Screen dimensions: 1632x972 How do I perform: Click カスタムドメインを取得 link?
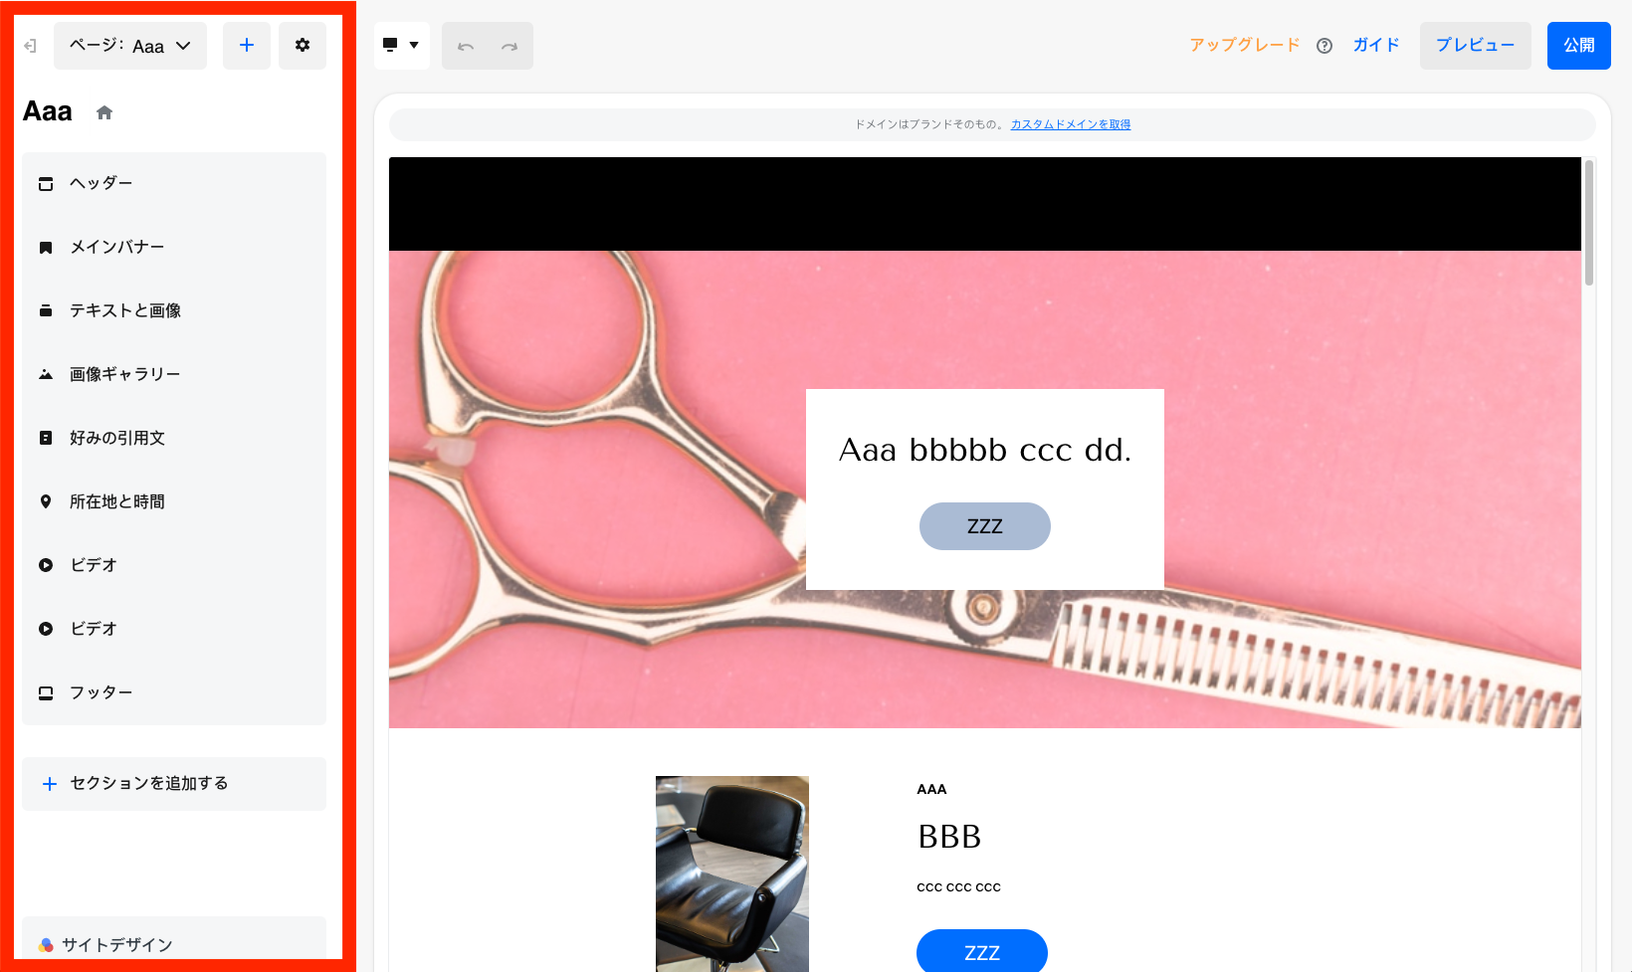point(1071,125)
